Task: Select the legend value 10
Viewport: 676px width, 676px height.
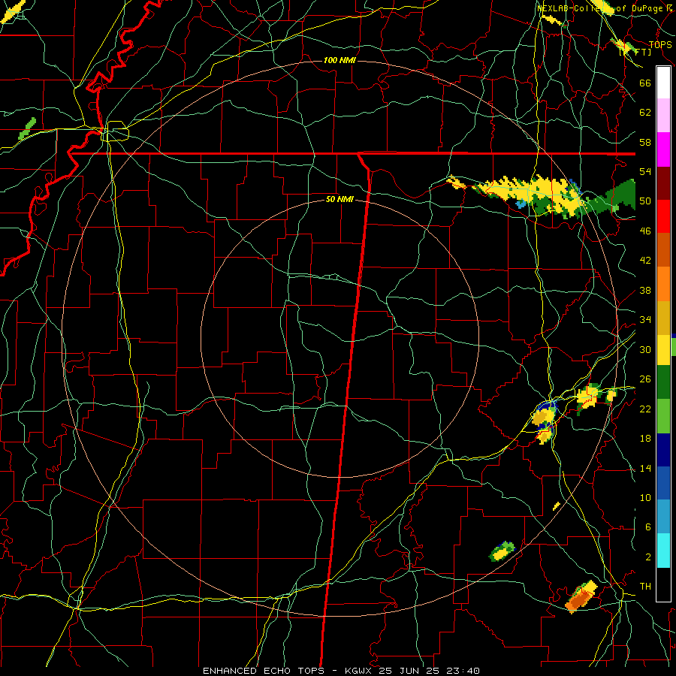Action: pyautogui.click(x=645, y=498)
